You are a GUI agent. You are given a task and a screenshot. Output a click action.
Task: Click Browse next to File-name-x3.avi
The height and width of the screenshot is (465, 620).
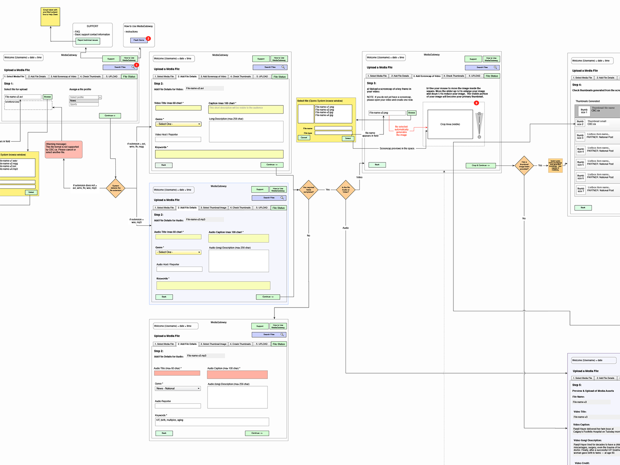[47, 97]
